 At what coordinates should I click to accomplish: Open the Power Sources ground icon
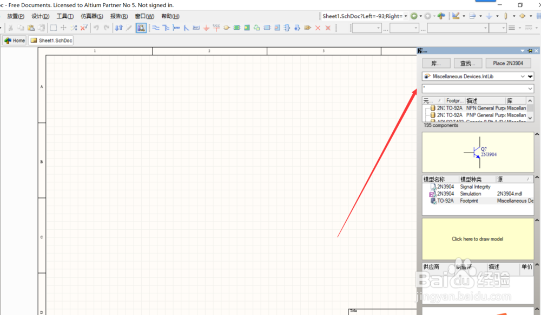tap(489, 16)
